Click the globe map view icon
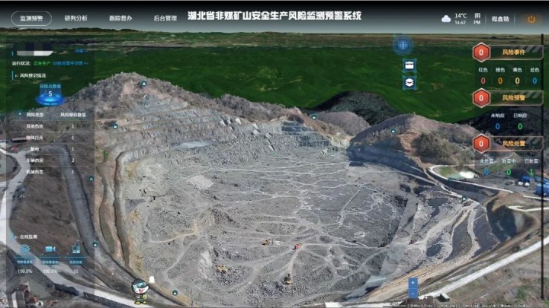549x308 pixels. click(x=403, y=45)
